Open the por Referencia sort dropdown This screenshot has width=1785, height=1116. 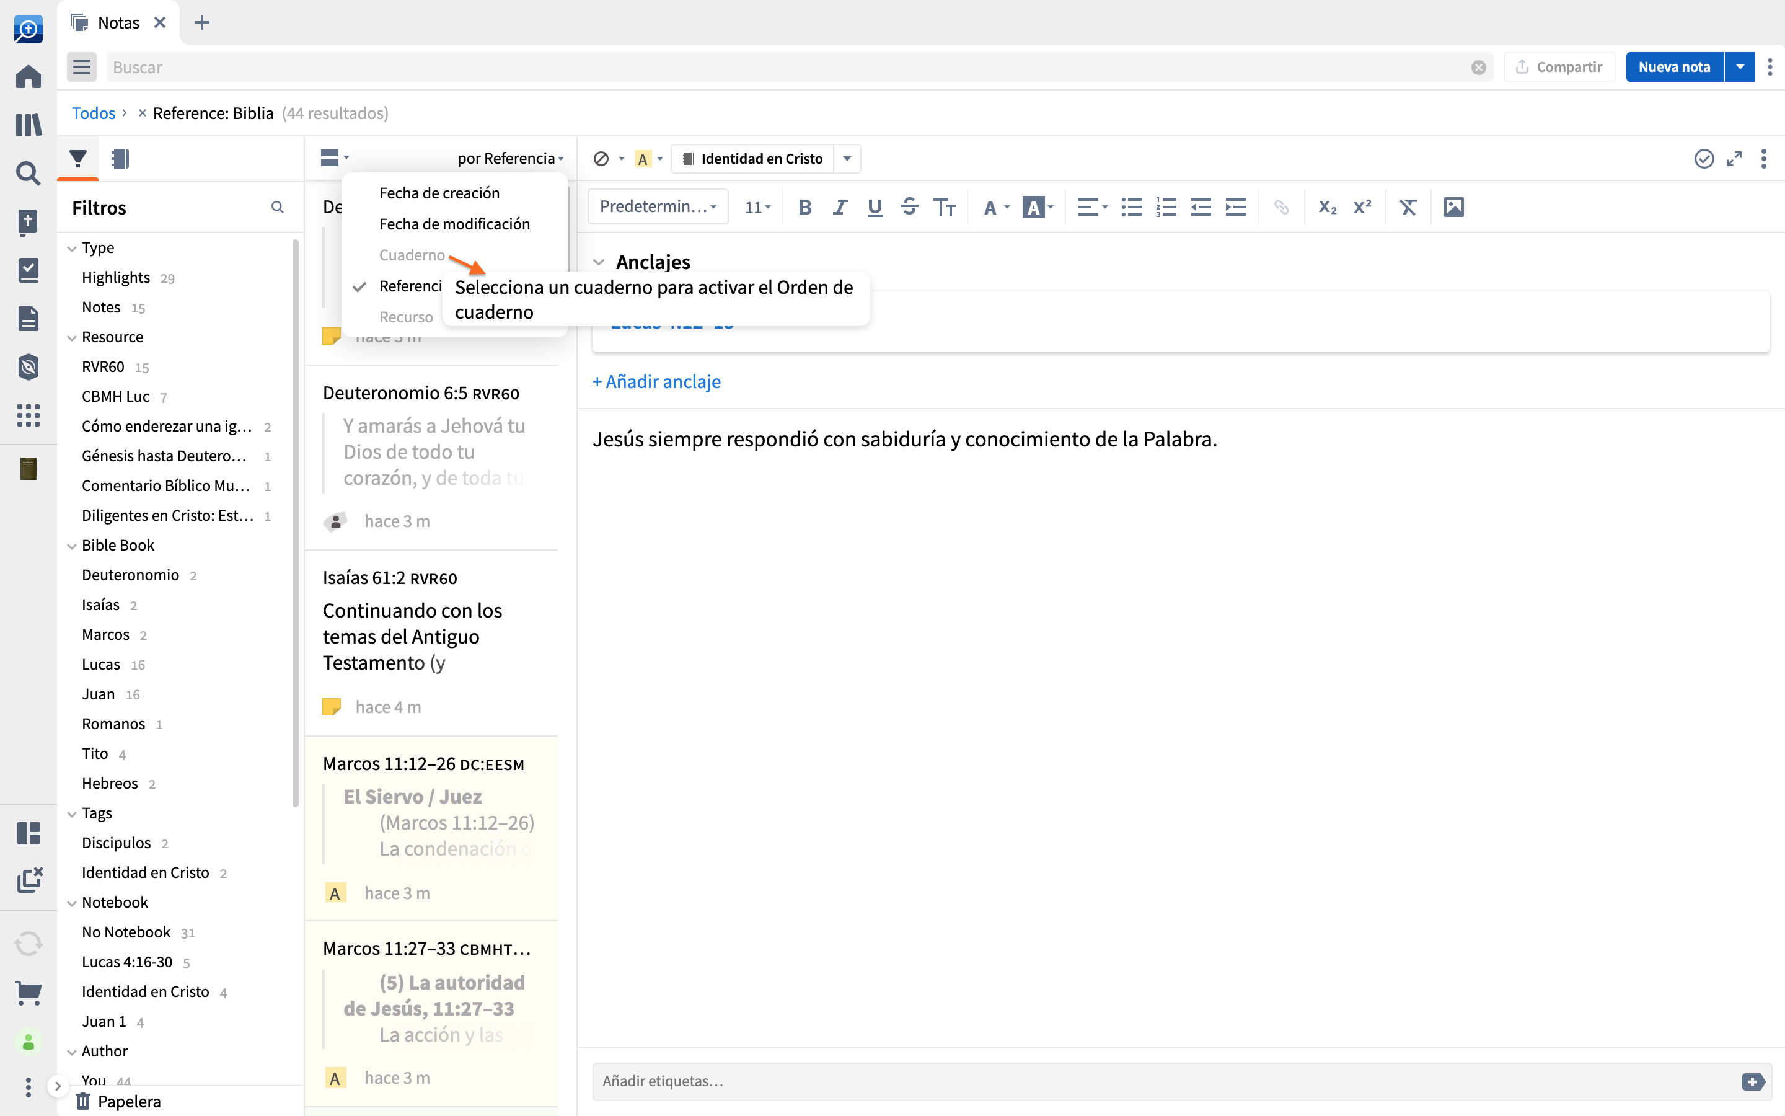[x=511, y=159]
